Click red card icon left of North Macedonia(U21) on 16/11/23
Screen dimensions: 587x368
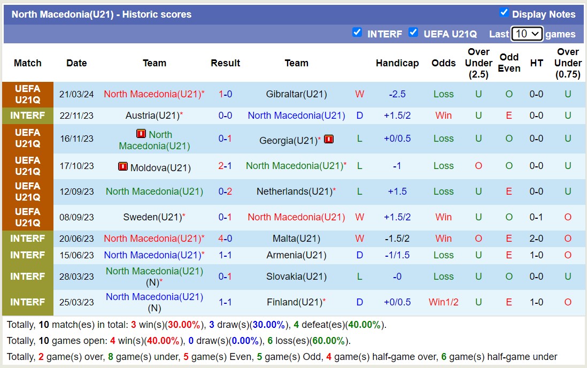pyautogui.click(x=141, y=134)
